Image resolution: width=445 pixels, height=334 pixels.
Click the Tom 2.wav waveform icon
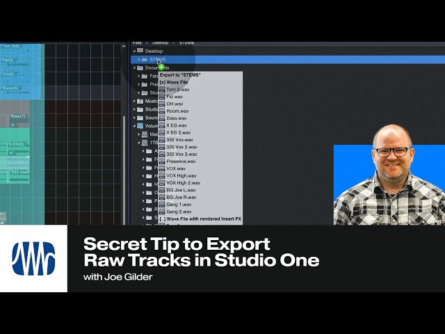click(x=162, y=90)
